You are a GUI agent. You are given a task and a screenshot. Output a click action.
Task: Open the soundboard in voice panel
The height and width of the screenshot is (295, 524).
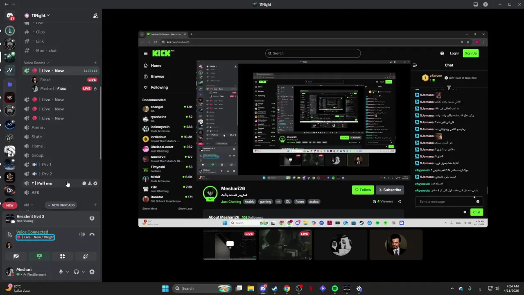click(86, 256)
